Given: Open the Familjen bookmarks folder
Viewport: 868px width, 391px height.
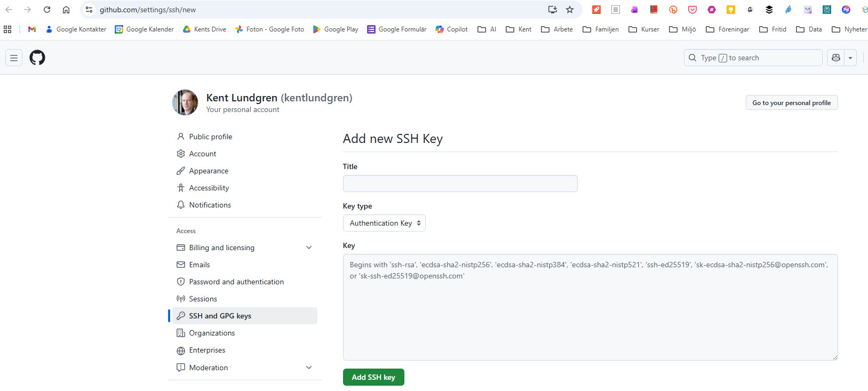Looking at the screenshot, I should (x=601, y=29).
